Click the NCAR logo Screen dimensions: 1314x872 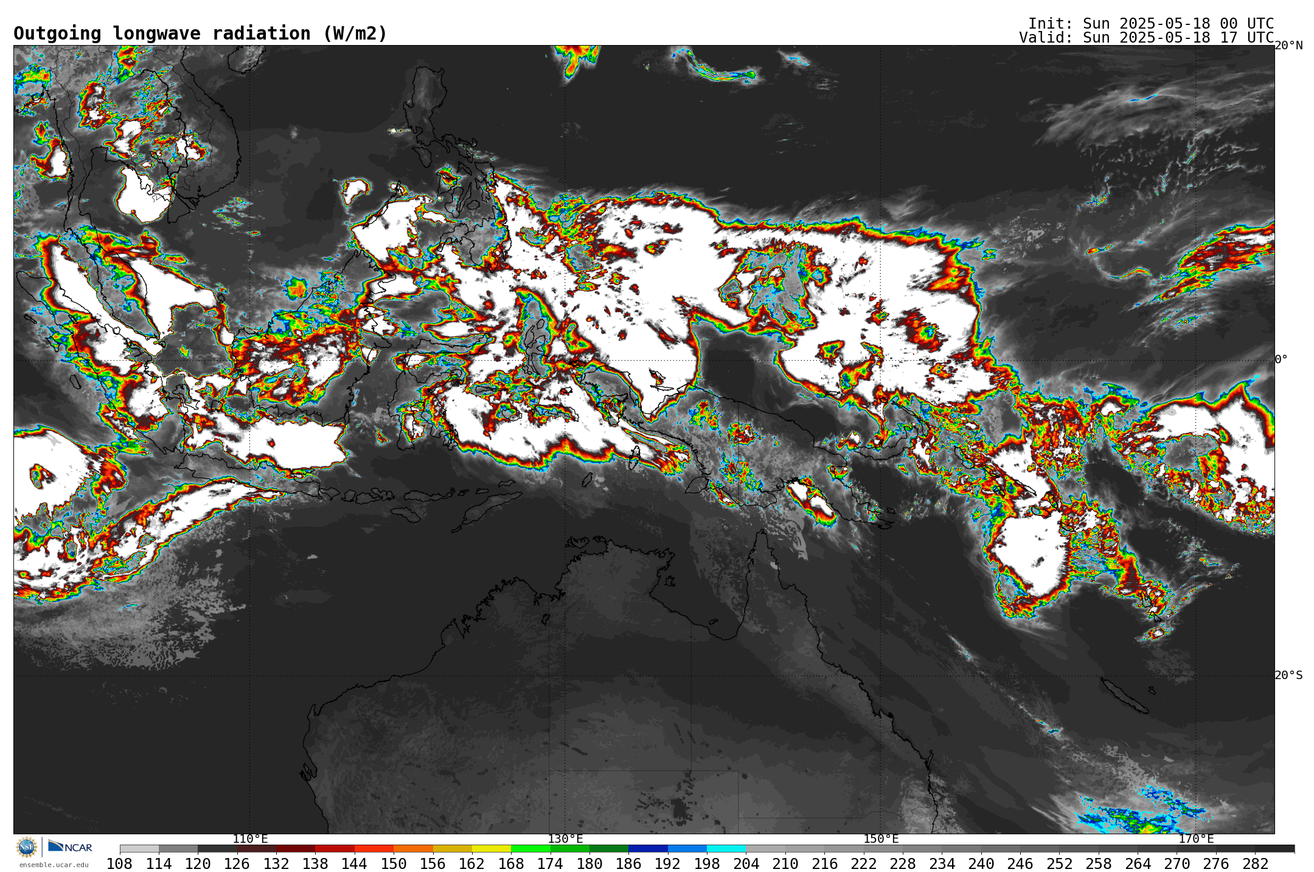pyautogui.click(x=70, y=846)
